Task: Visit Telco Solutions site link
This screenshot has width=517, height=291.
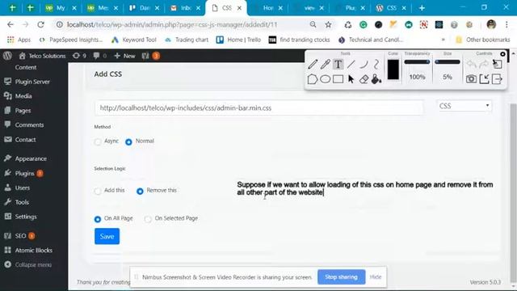Action: 42,56
